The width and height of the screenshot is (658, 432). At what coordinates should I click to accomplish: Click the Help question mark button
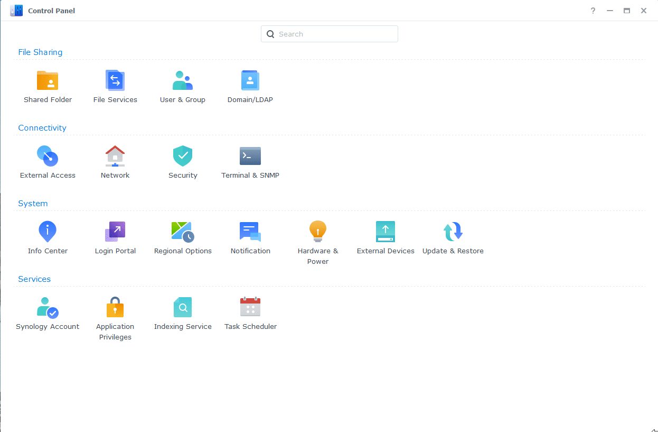[593, 11]
